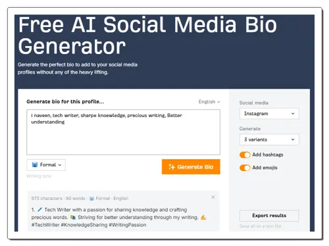The image size is (329, 246).
Task: Open the English language dropdown
Action: pos(209,102)
